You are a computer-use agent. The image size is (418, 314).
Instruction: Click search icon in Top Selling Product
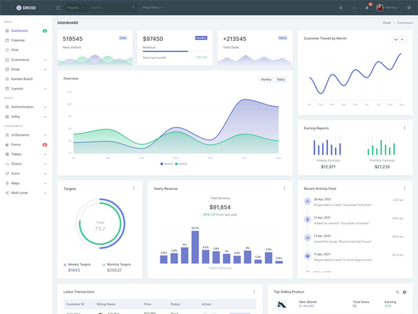click(397, 292)
